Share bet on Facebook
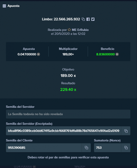 point(88,19)
